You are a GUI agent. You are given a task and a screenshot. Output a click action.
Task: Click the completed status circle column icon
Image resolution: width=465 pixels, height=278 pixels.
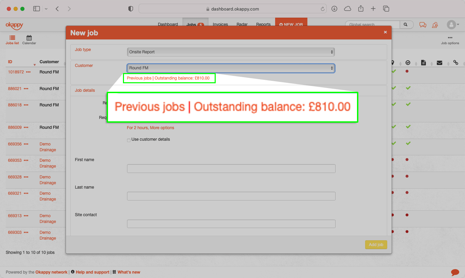click(x=408, y=63)
